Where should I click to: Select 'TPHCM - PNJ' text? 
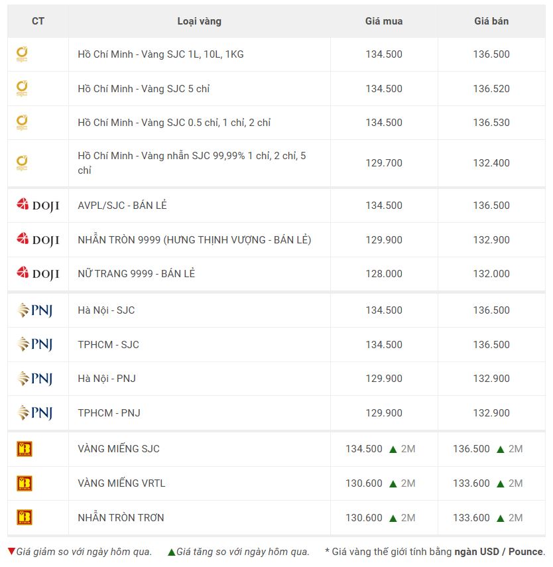109,413
